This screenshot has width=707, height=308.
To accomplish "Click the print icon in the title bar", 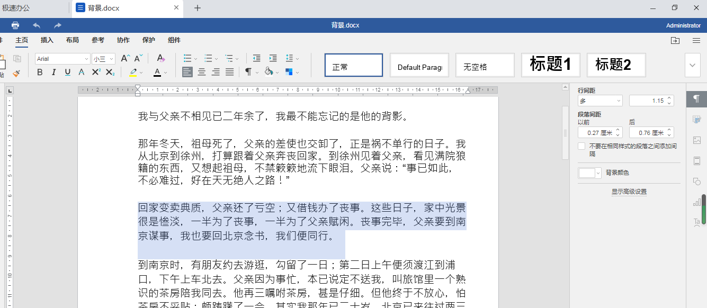I will 15,25.
